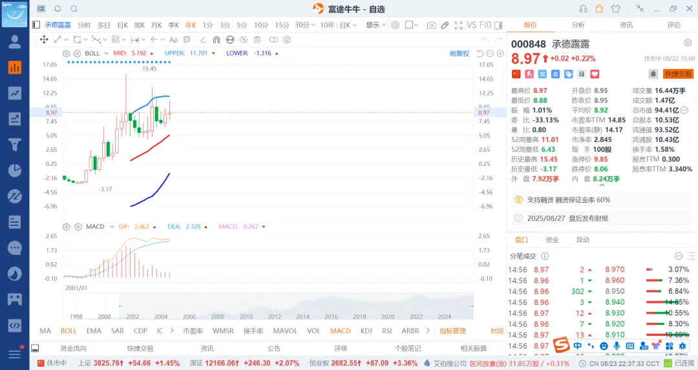
Task: Open 指标管理 indicator management
Action: [x=452, y=331]
